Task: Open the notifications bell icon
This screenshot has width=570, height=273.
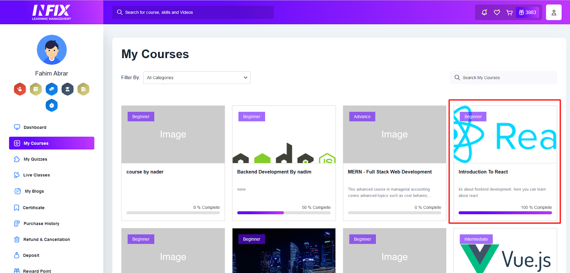Action: [x=484, y=12]
